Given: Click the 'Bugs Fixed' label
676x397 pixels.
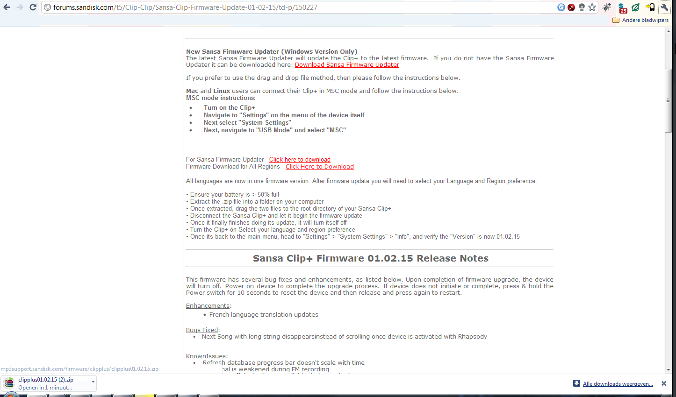Looking at the screenshot, I should [202, 330].
